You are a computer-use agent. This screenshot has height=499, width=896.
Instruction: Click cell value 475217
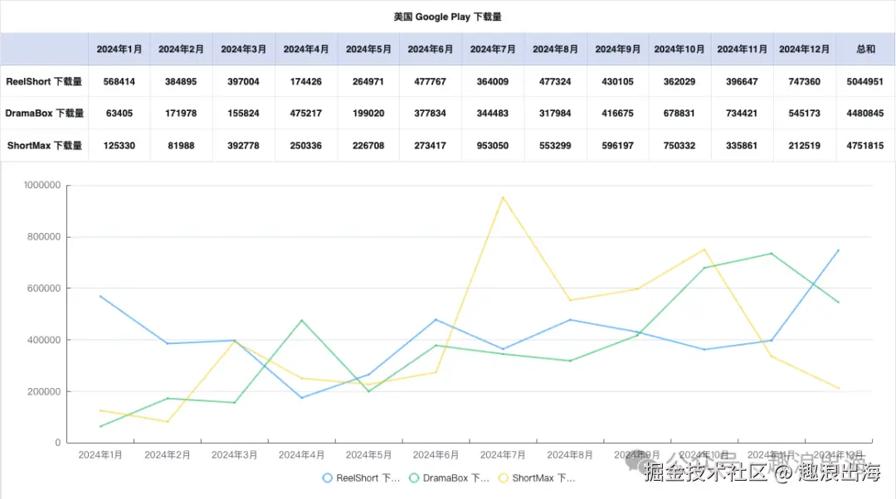[305, 113]
